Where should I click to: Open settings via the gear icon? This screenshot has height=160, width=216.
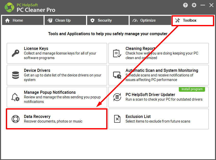point(194,5)
